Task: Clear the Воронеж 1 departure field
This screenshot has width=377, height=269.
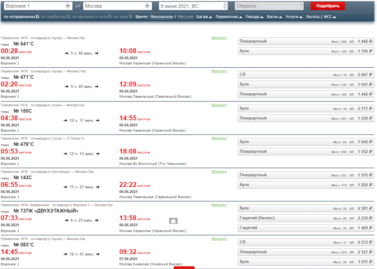Action: [x=68, y=6]
